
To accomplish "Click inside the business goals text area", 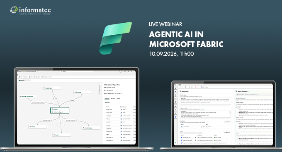I will [x=205, y=101].
